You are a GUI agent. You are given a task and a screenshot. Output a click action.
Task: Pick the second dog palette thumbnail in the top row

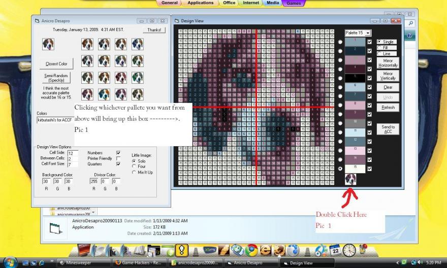click(x=104, y=44)
